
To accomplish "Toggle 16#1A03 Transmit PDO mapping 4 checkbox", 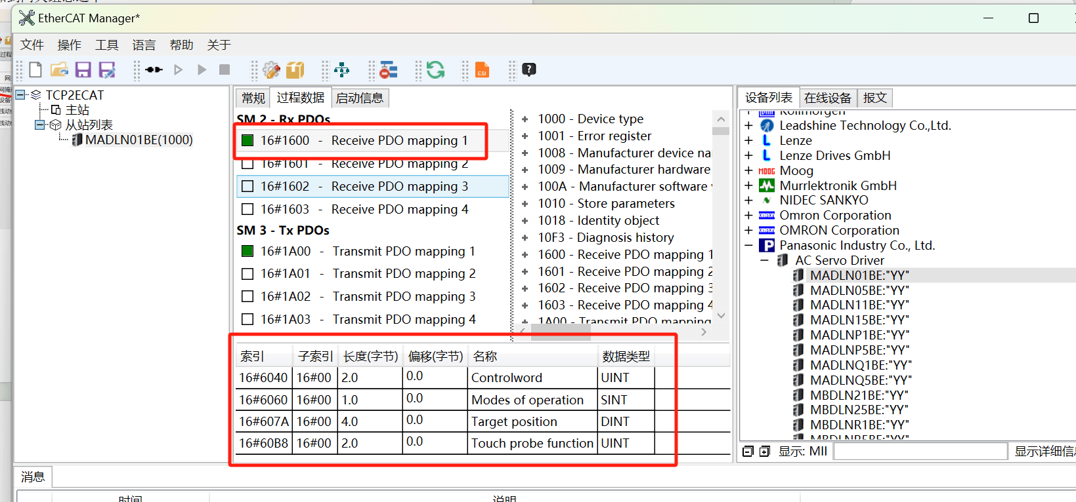I will [247, 319].
